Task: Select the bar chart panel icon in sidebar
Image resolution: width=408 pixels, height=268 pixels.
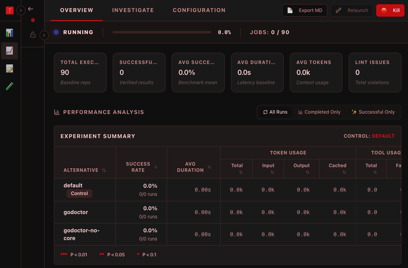Action: pos(9,33)
